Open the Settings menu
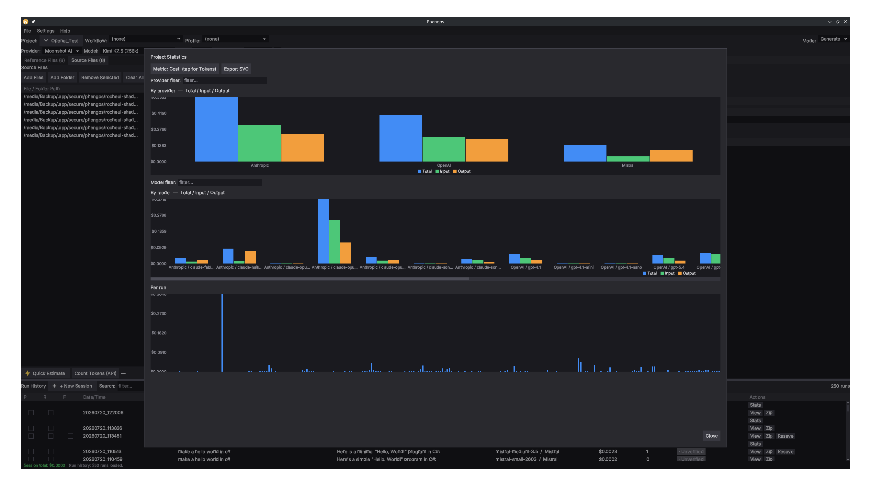871x494 pixels. coord(45,31)
